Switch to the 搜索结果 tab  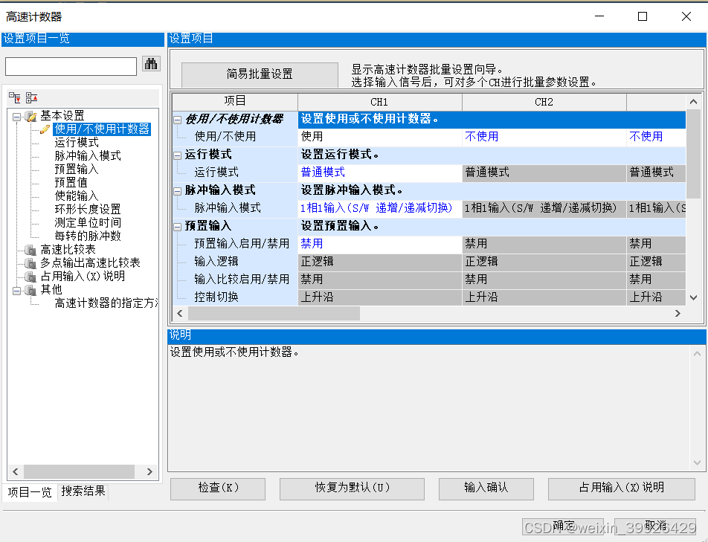(x=83, y=491)
